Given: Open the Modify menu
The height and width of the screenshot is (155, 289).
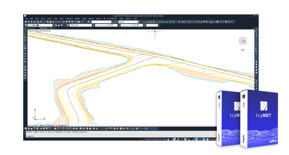Looking at the screenshot, I should point(78,19).
